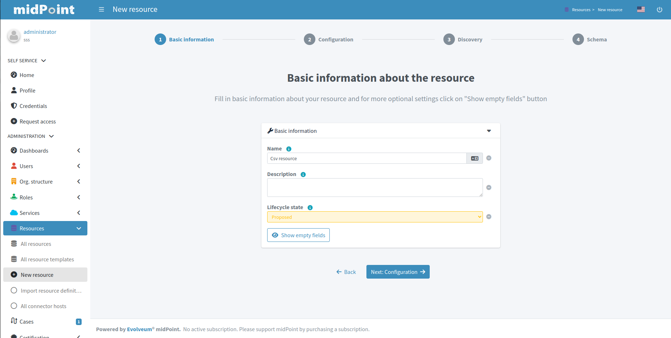Image resolution: width=671 pixels, height=338 pixels.
Task: Remove the Description field with minus icon
Action: (x=489, y=188)
